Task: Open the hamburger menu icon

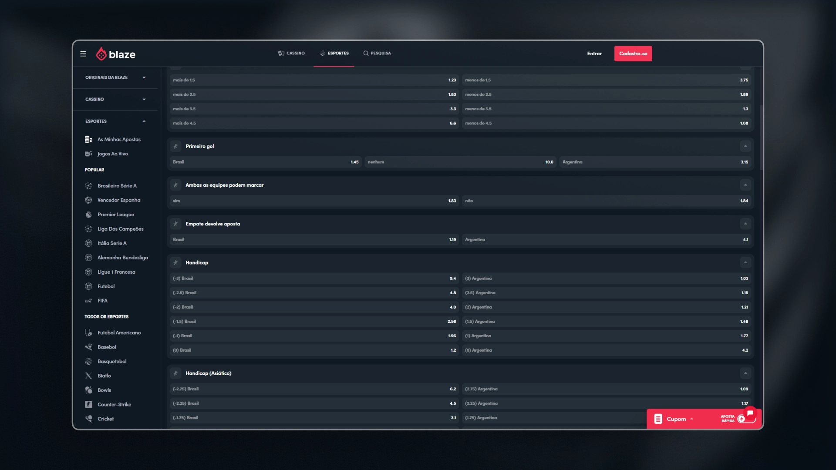Action: pyautogui.click(x=83, y=54)
